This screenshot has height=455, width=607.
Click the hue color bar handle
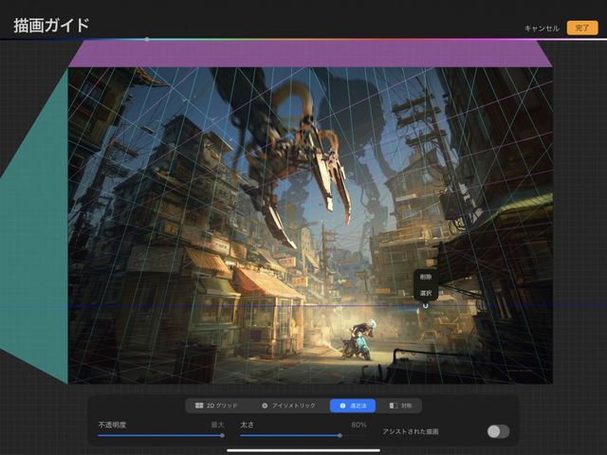click(x=147, y=39)
